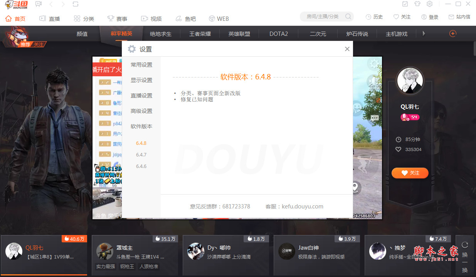Click the 关注 tag under mascot

point(39,45)
